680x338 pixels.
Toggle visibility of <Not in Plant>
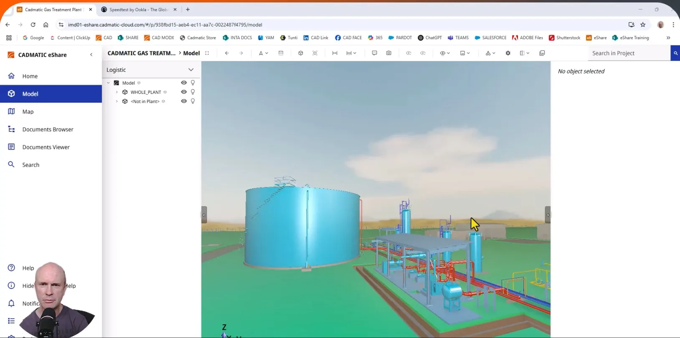(184, 101)
